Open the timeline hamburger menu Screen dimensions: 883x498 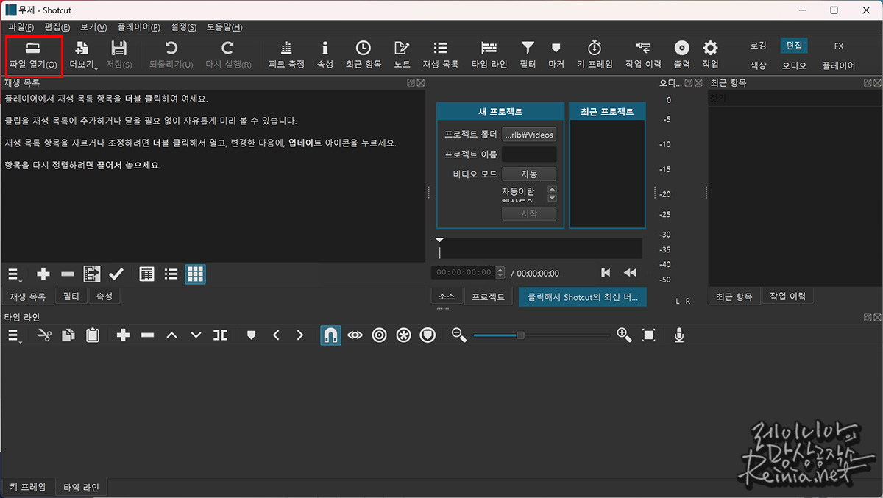pos(13,335)
